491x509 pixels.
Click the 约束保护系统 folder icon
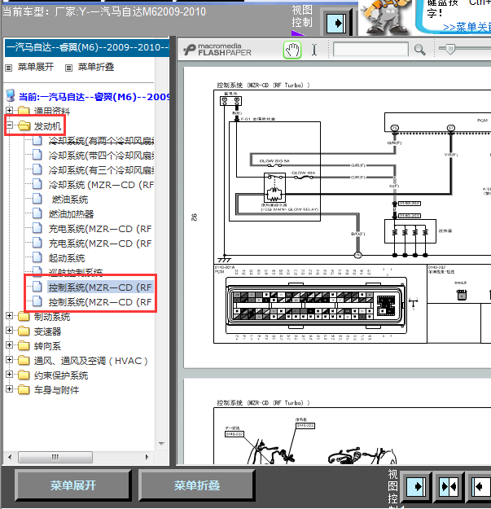24,375
